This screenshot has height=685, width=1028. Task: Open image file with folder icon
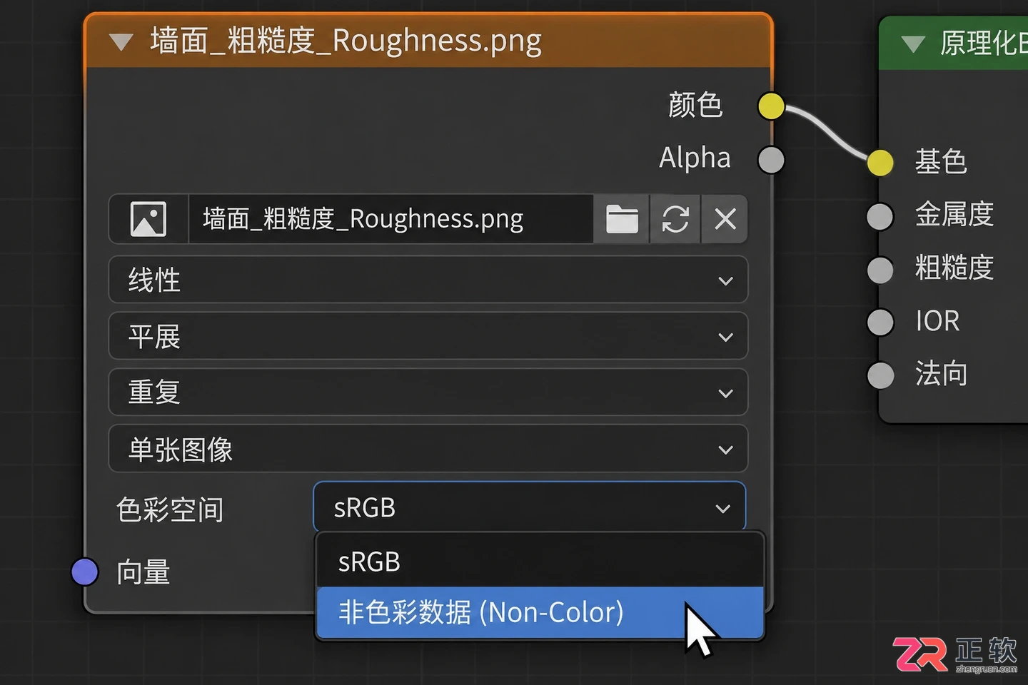coord(622,219)
